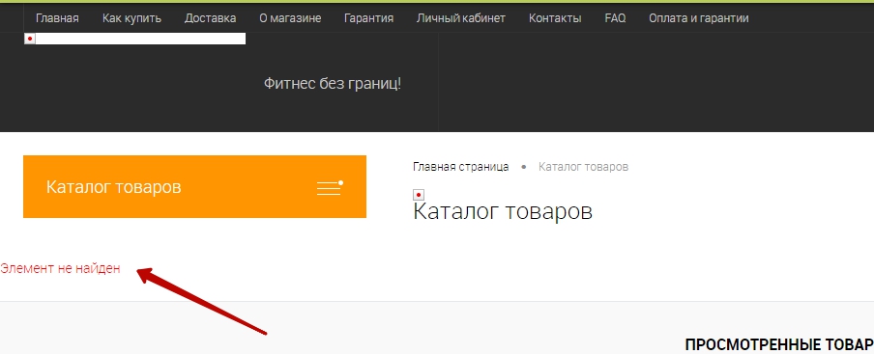Click the Фитнес без границ! slogan
Viewport: 874px width, 354px height.
pyautogui.click(x=333, y=84)
